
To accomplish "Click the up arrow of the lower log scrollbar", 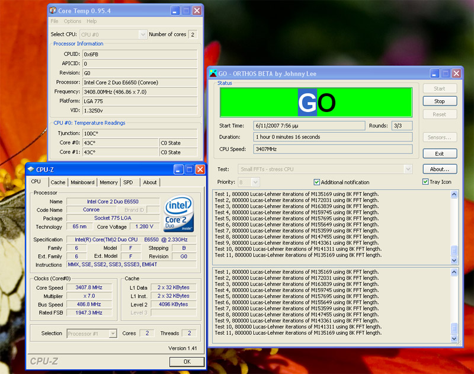I will (454, 272).
